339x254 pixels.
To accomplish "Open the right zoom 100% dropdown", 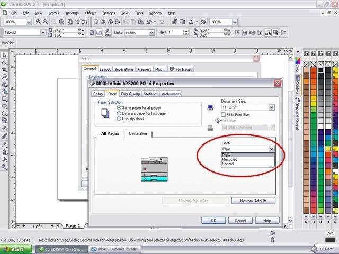I will pos(235,22).
